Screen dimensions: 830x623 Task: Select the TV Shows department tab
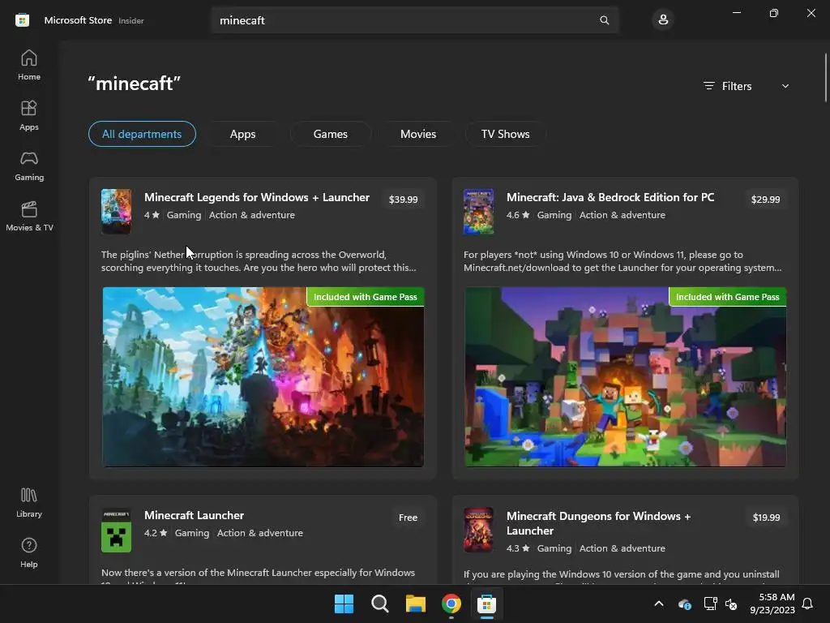[506, 134]
